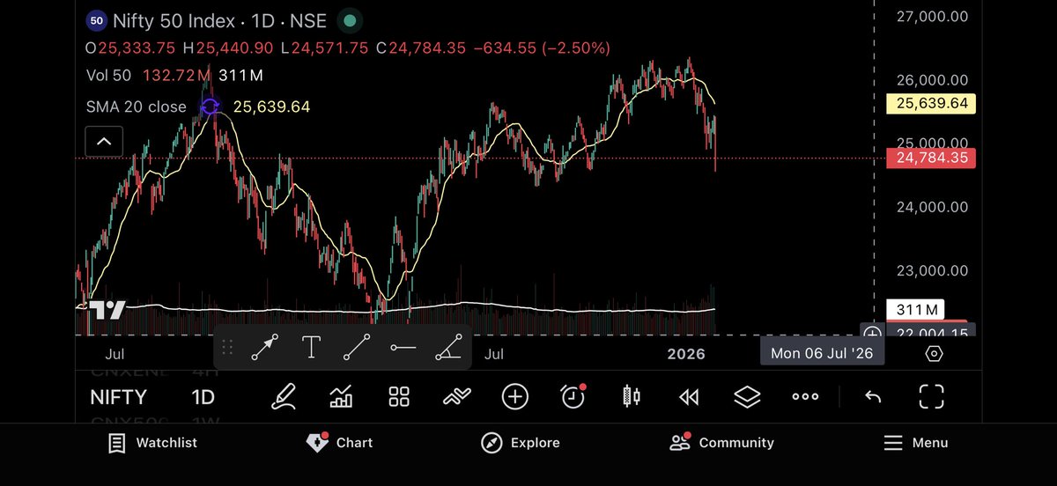Click the 132.72 M volume value
Screen dimensions: 1057x486
[x=174, y=76]
